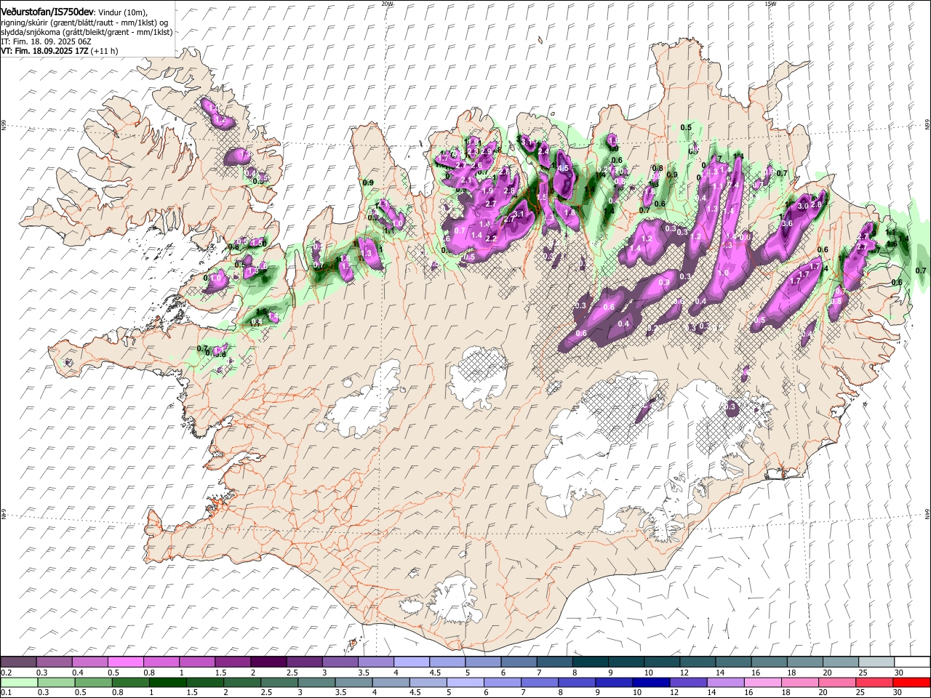Pick the pale gray 25–30 legend swatch

[876, 662]
